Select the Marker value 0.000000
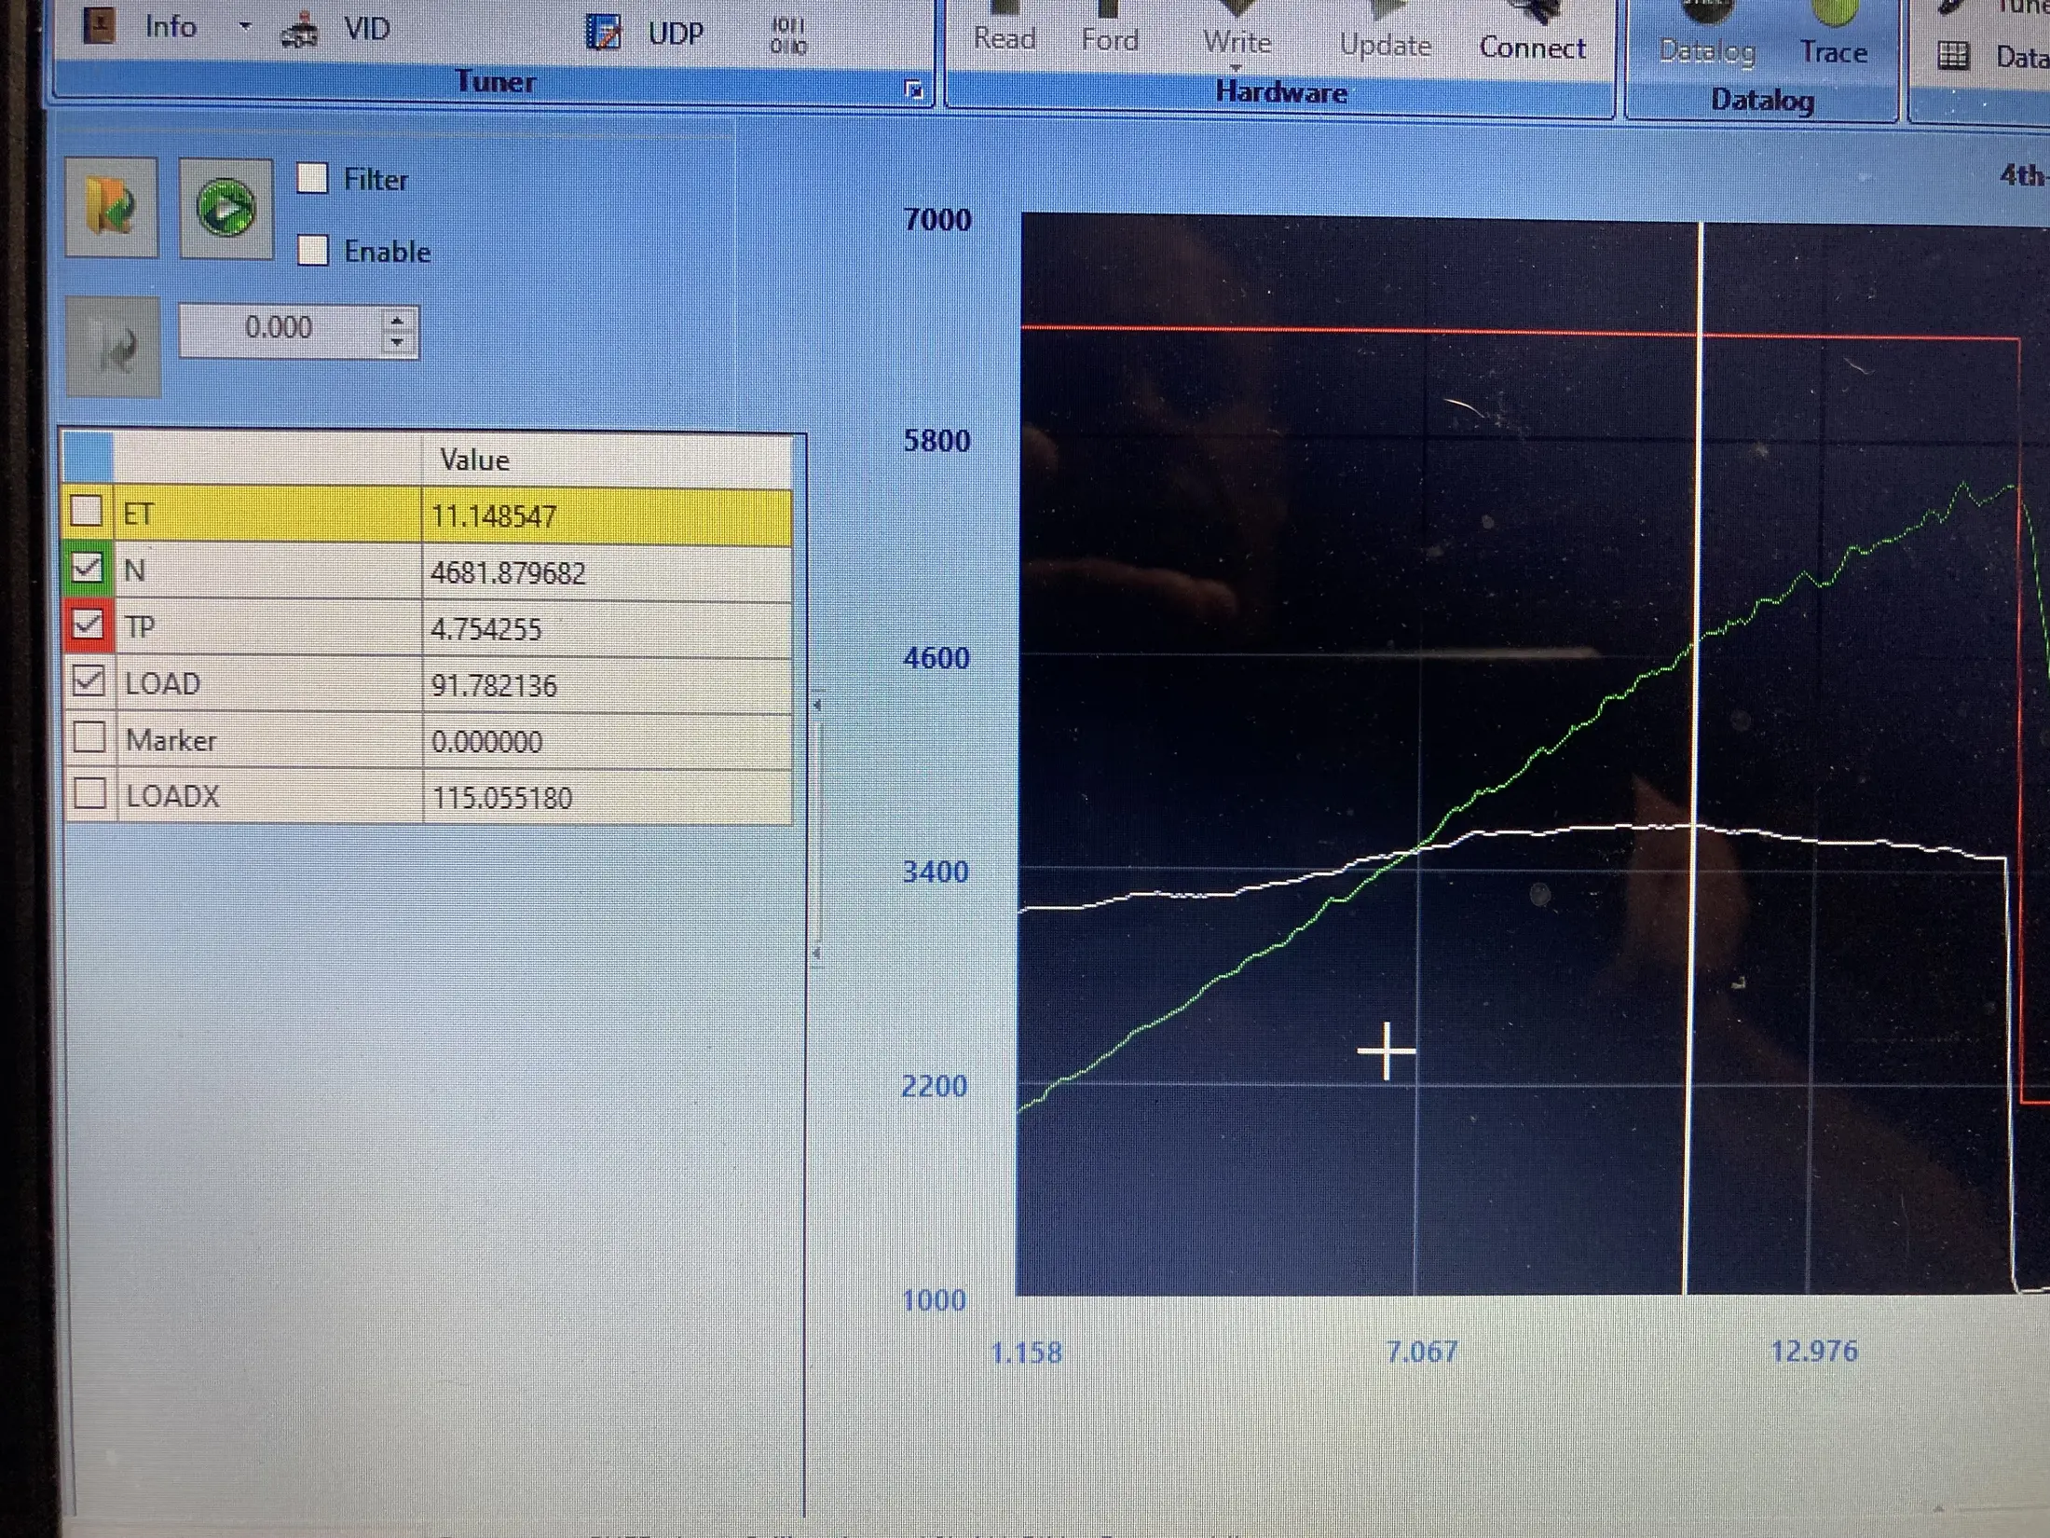The image size is (2050, 1538). click(486, 742)
